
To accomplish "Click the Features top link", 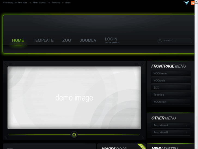I will coord(56,2).
